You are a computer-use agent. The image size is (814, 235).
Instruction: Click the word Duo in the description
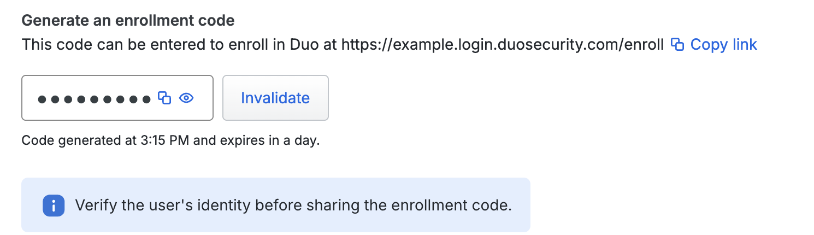coord(302,44)
